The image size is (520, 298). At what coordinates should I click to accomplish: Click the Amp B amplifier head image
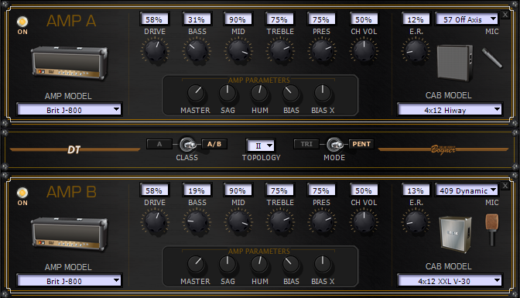(x=70, y=235)
